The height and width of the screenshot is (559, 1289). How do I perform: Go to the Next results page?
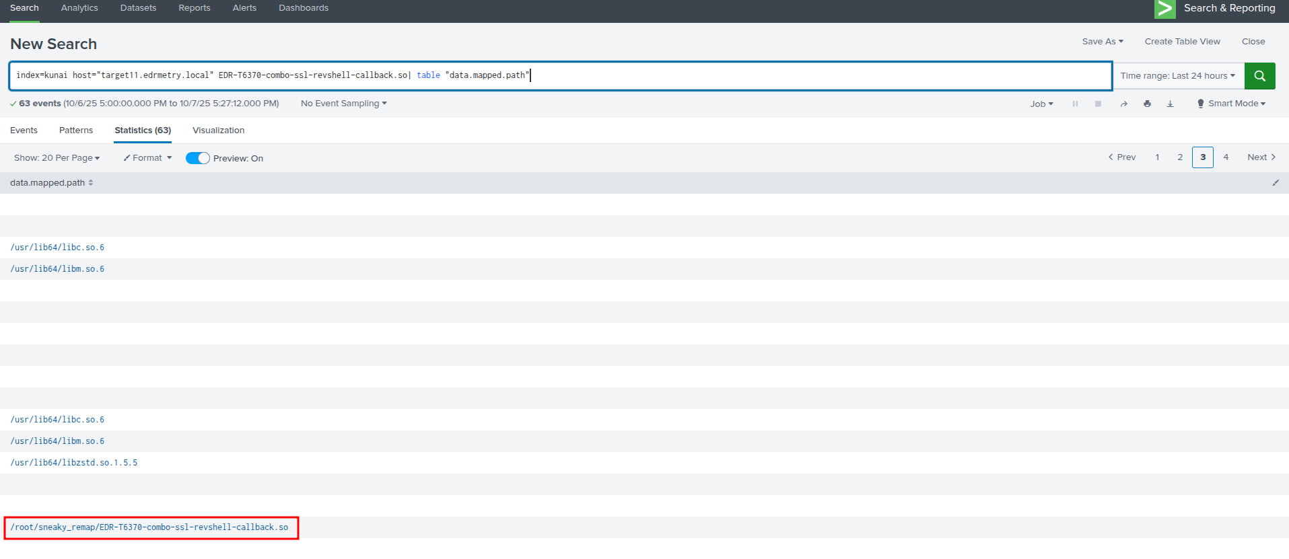point(1261,157)
